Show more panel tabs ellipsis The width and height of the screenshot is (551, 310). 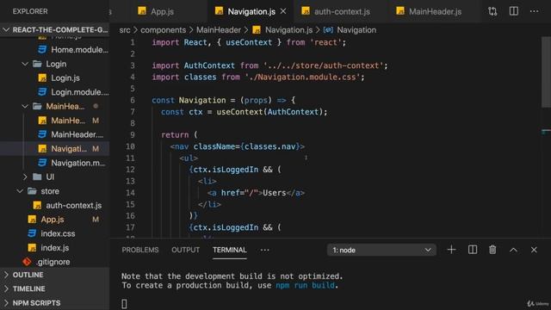coord(264,250)
